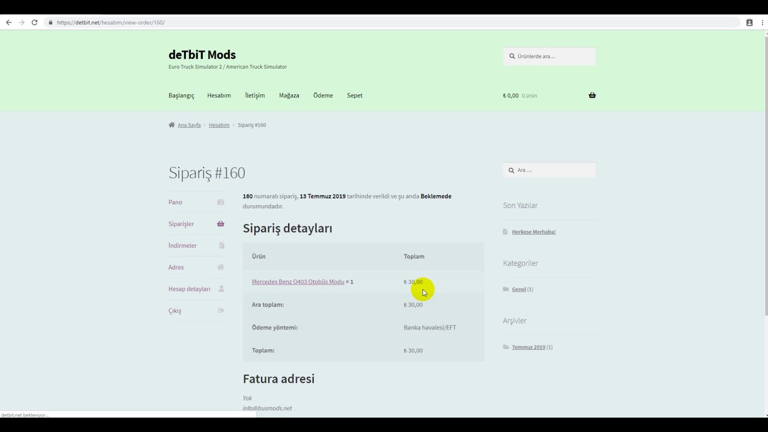Click the Çıkış sign-out icon

[x=221, y=310]
